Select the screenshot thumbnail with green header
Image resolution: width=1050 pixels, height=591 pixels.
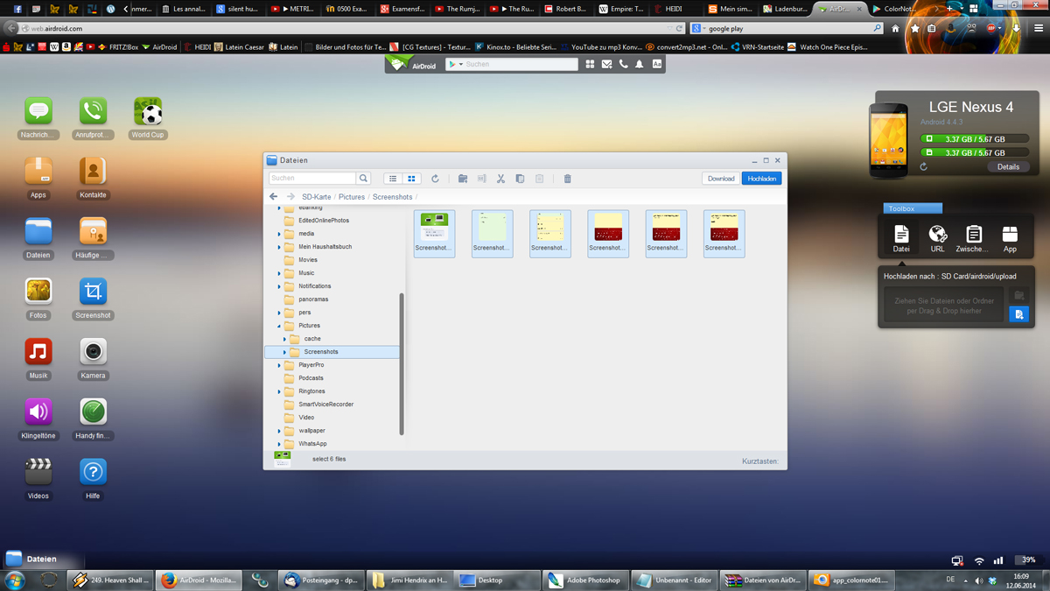(434, 233)
